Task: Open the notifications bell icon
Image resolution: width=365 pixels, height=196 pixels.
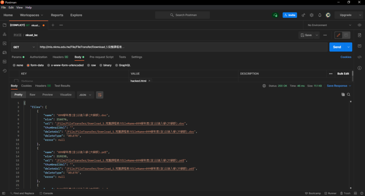Action: (x=320, y=15)
